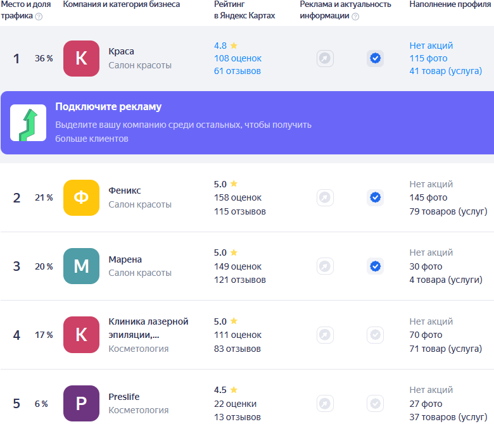Click the Краса company avatar icon
The width and height of the screenshot is (494, 436).
pyautogui.click(x=81, y=59)
